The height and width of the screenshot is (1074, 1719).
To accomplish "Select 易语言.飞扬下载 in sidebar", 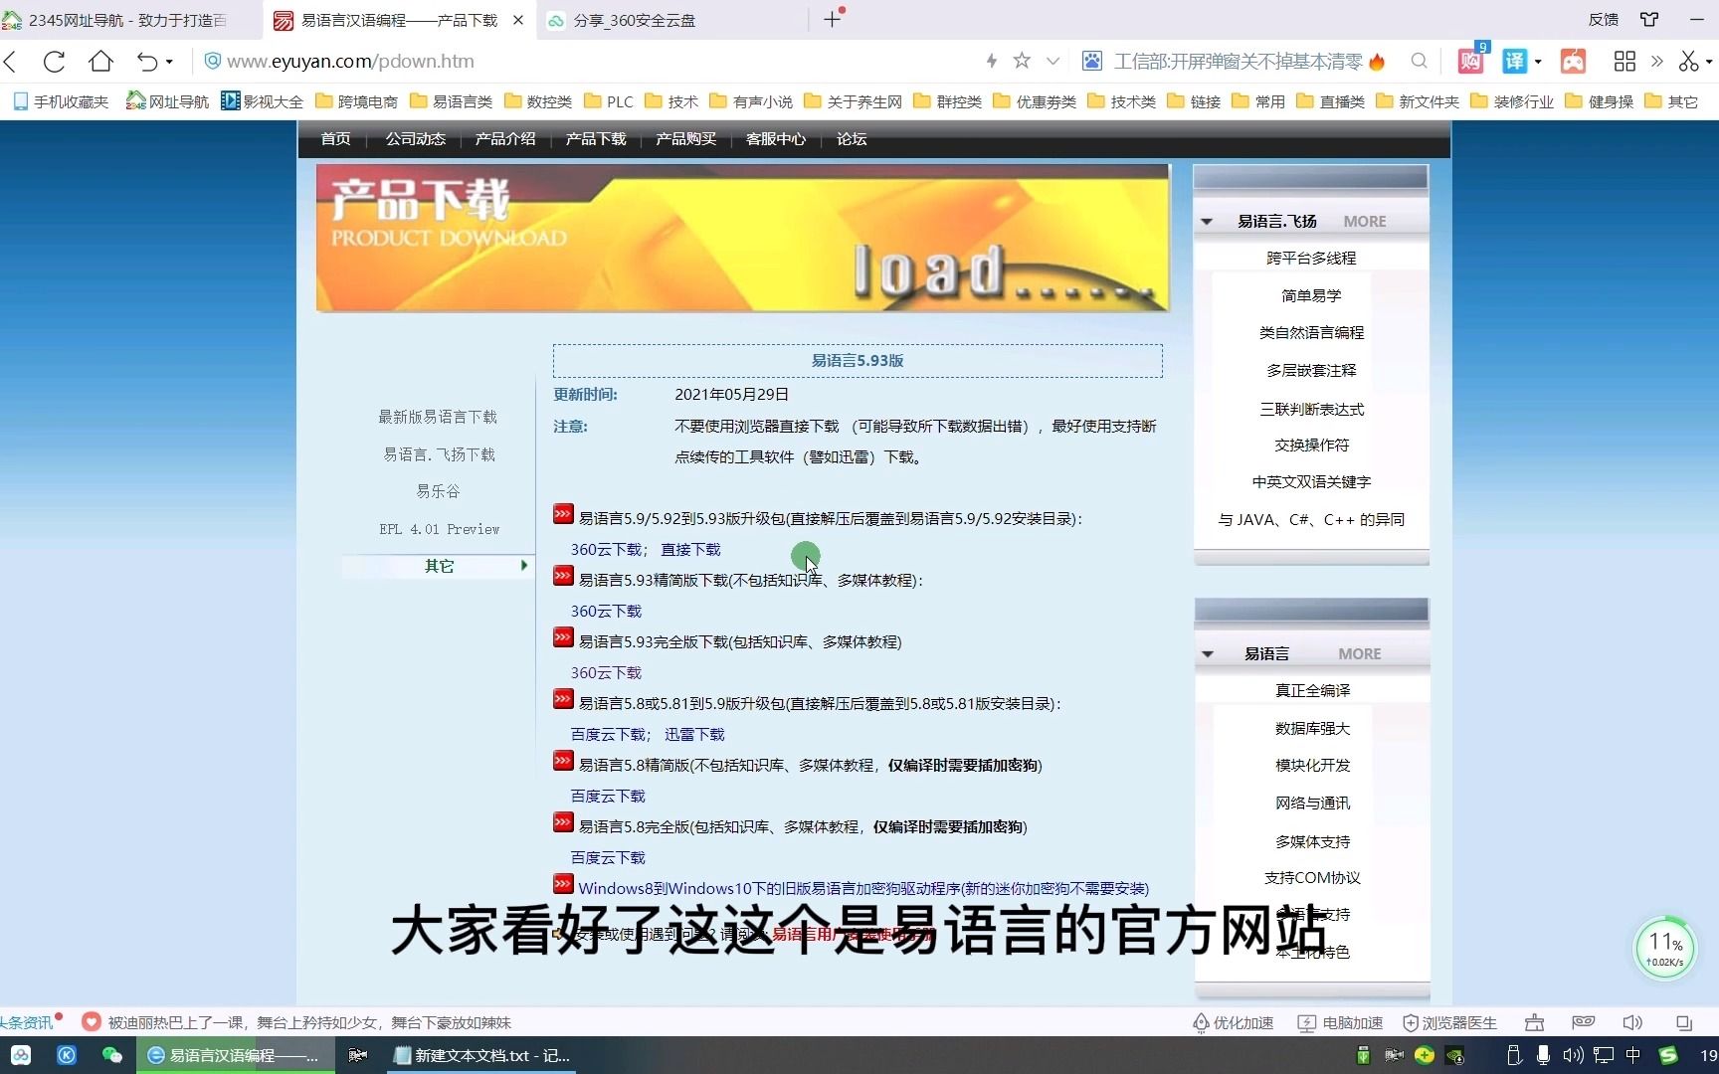I will pos(439,454).
